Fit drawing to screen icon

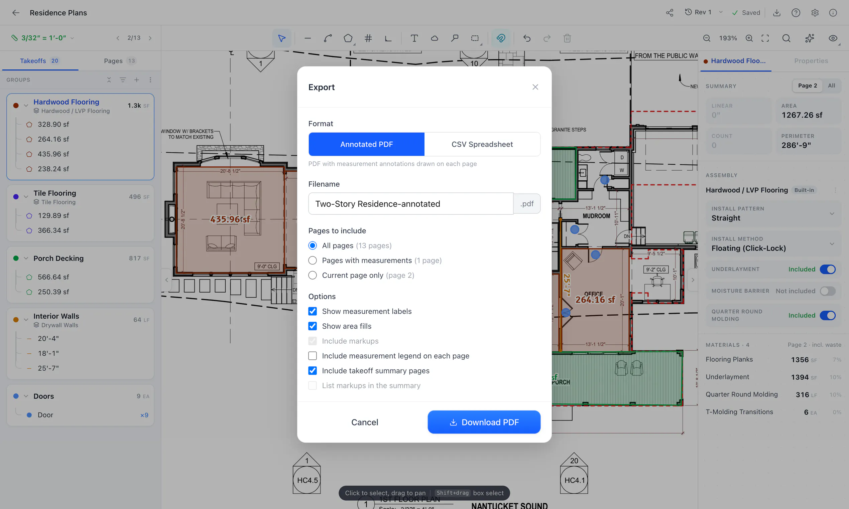pos(765,38)
